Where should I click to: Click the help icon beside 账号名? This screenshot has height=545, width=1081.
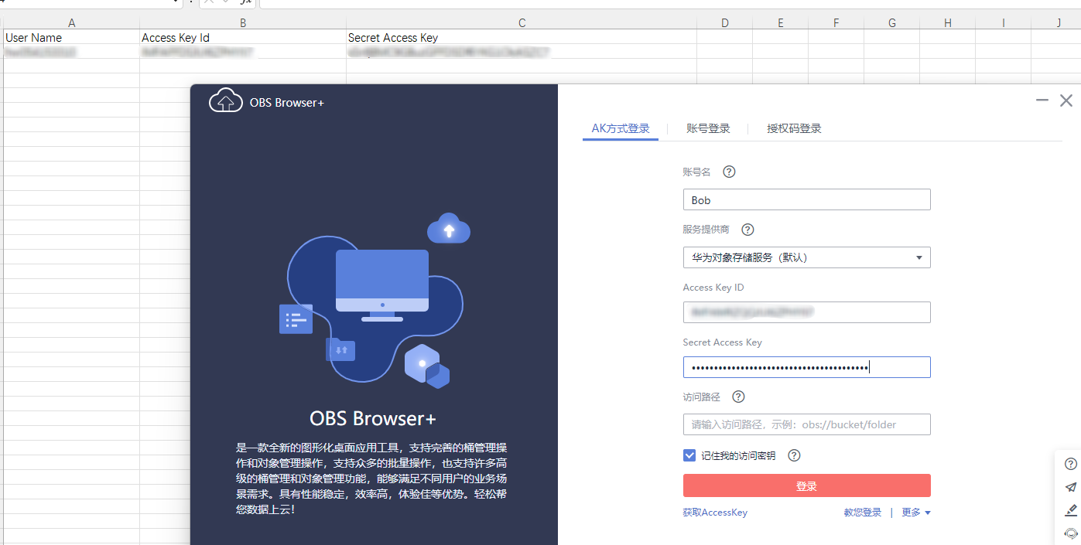[x=728, y=172]
